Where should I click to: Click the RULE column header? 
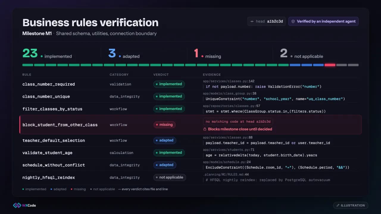[x=27, y=75]
